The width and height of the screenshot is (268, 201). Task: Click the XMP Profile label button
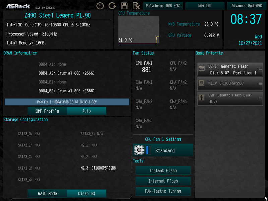(x=47, y=111)
